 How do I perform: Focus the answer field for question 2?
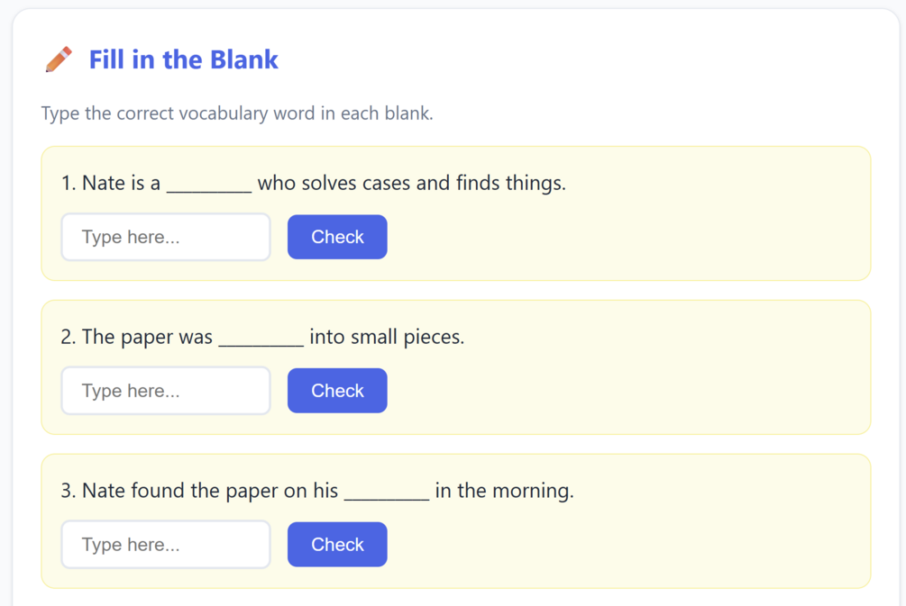(x=166, y=391)
